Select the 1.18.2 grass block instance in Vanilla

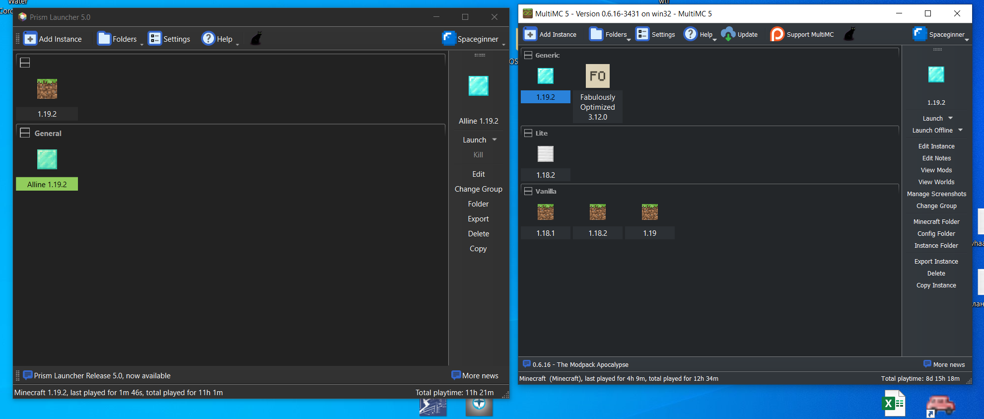click(x=598, y=212)
